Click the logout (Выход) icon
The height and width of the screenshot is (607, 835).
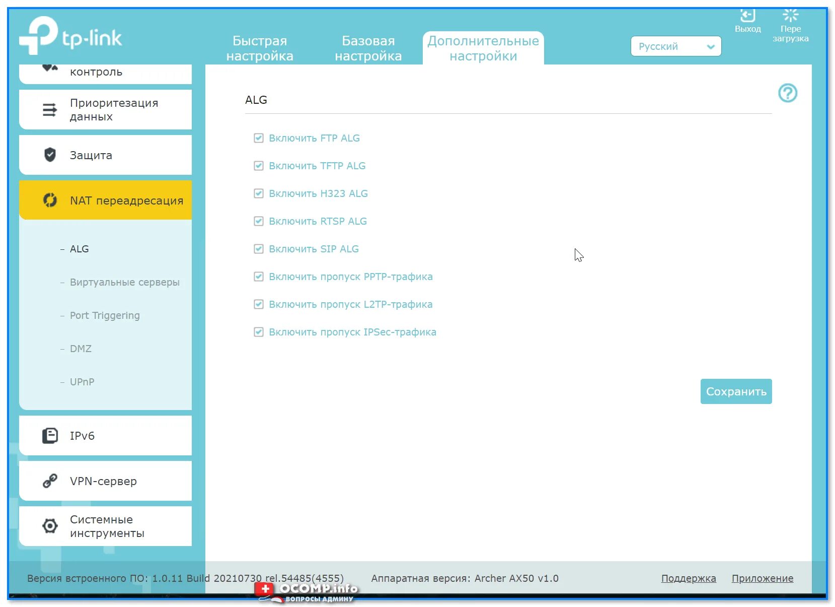click(x=747, y=16)
